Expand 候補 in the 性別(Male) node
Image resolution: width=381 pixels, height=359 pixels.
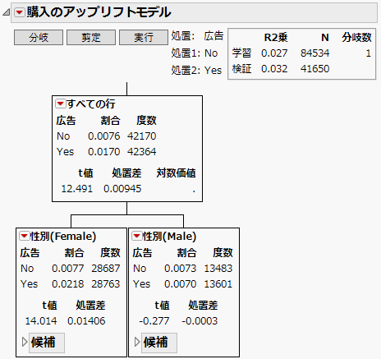tap(137, 342)
